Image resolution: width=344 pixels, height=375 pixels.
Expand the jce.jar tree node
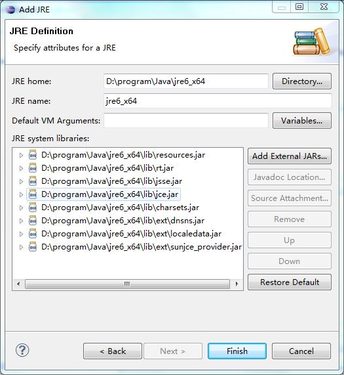tap(21, 194)
